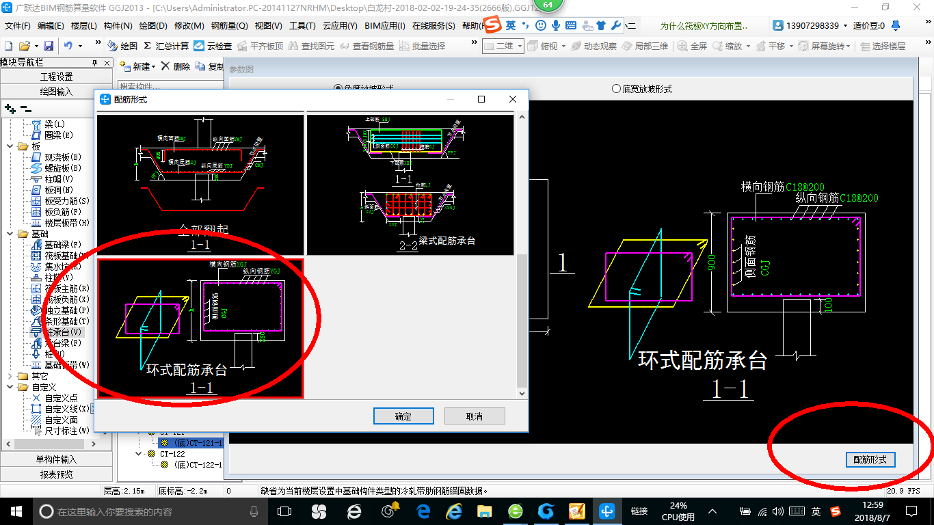Open the 编辑(E) menu
934x525 pixels.
[51, 26]
